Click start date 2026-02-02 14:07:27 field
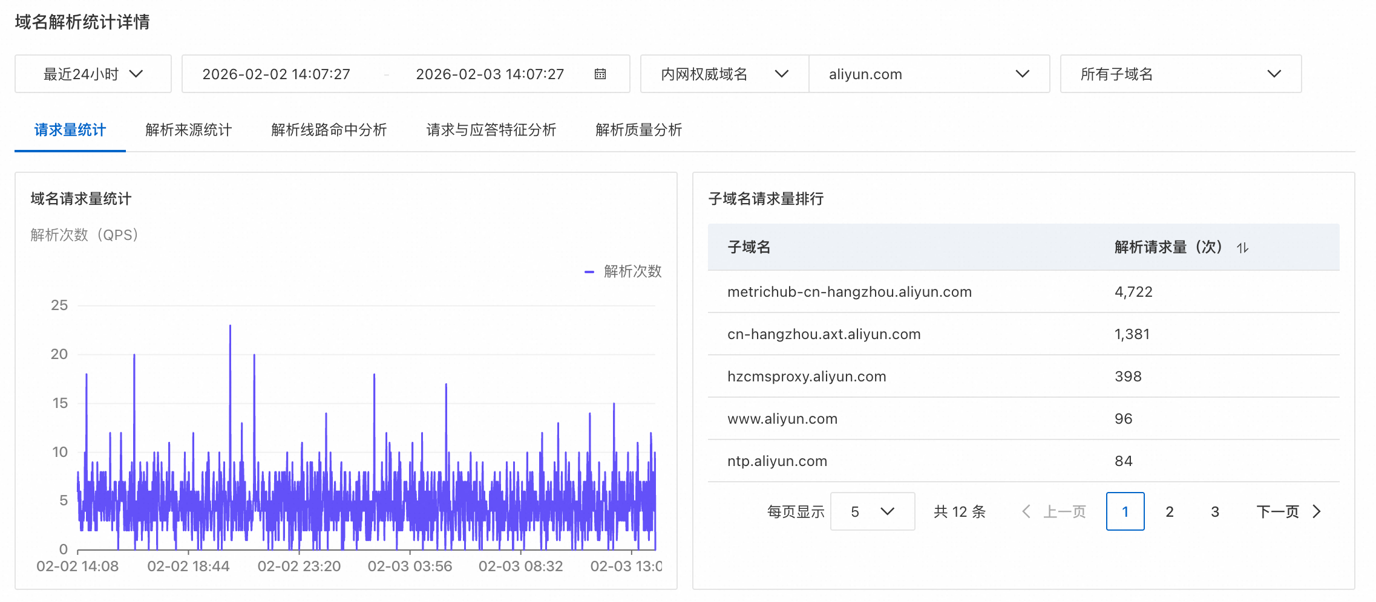Screen dimensions: 1376x602 click(x=277, y=74)
